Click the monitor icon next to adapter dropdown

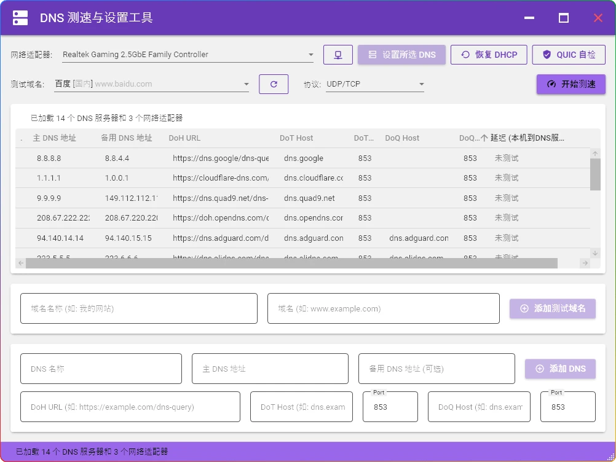pos(338,54)
